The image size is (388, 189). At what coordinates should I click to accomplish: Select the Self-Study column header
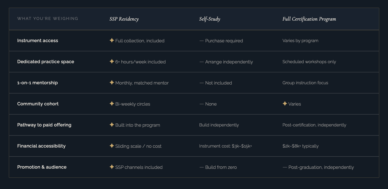point(210,19)
